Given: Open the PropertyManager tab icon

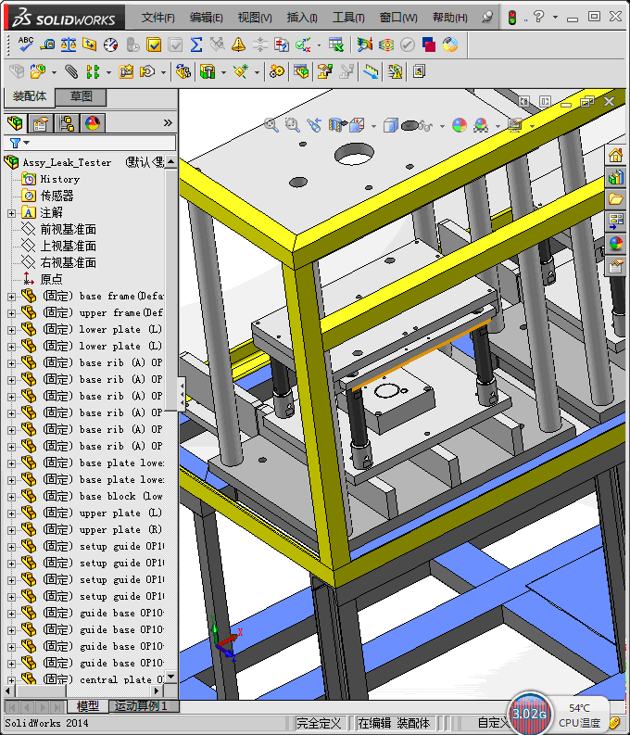Looking at the screenshot, I should coord(41,123).
